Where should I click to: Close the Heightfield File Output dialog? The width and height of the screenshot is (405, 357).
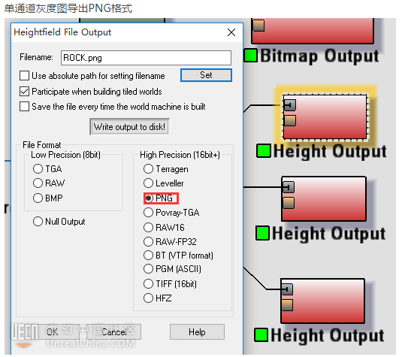click(x=231, y=32)
